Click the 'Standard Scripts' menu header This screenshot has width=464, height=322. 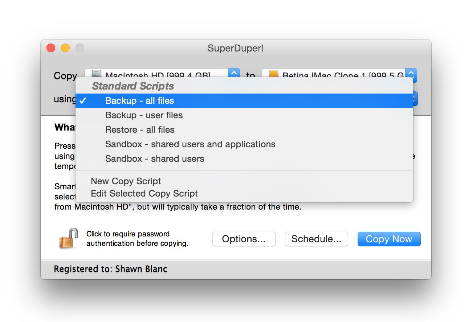[133, 86]
